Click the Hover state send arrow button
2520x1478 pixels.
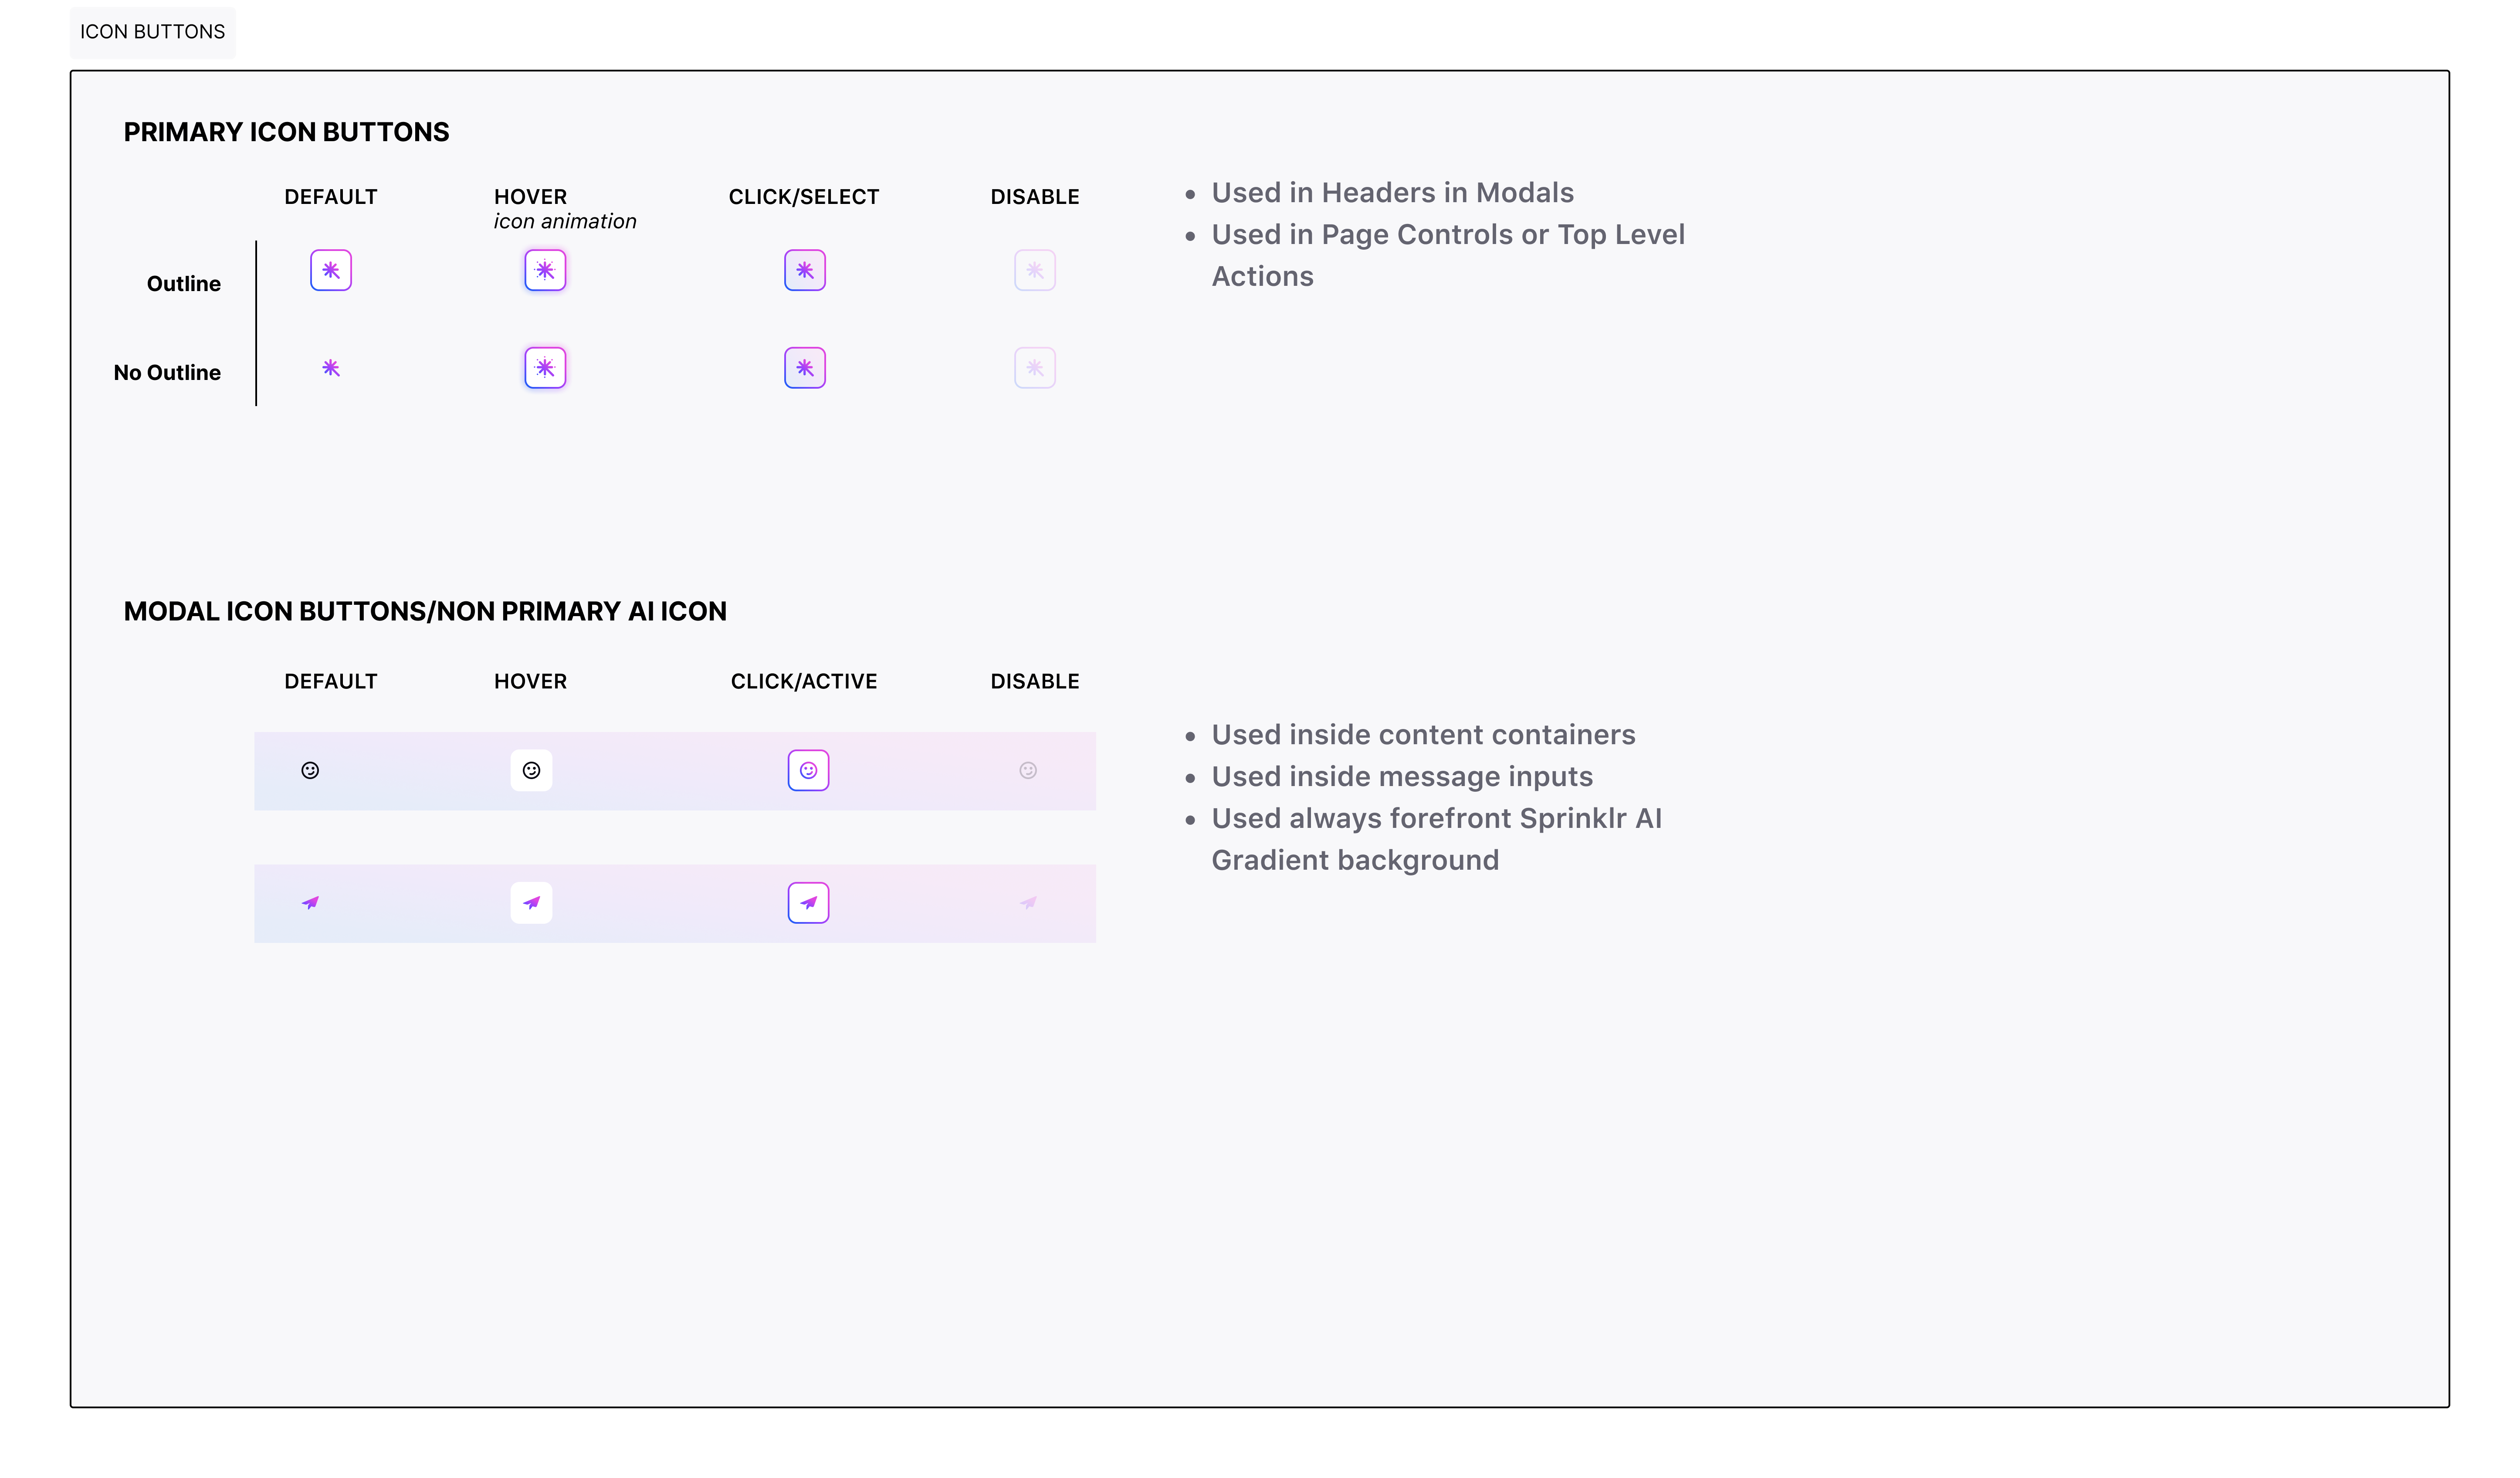point(531,903)
